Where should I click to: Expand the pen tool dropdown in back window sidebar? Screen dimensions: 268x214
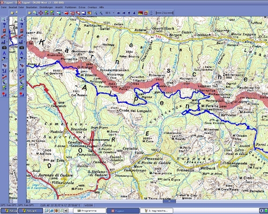[7, 59]
